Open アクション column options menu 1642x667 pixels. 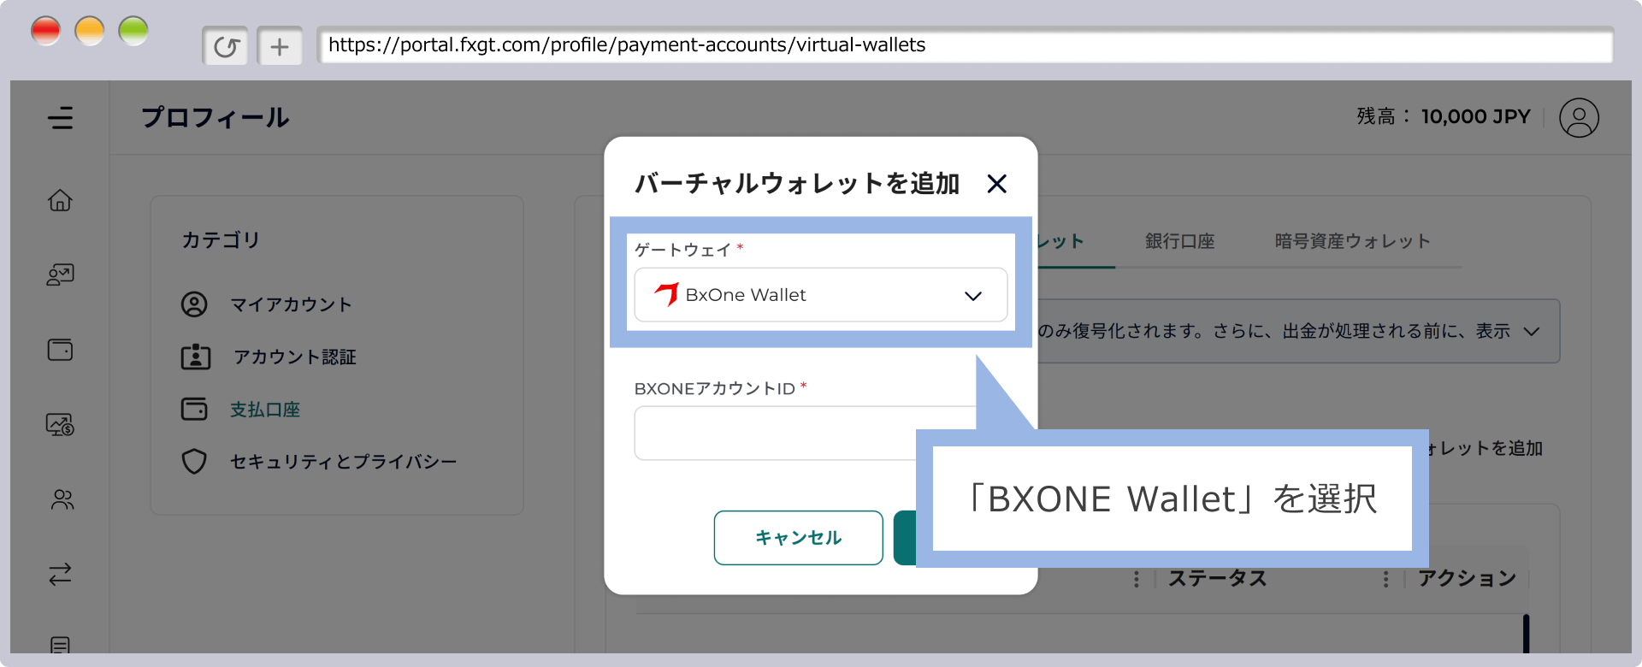[1385, 579]
